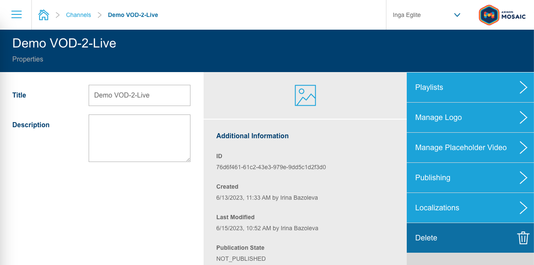Click the trash can Delete icon
This screenshot has width=534, height=265.
(x=523, y=238)
